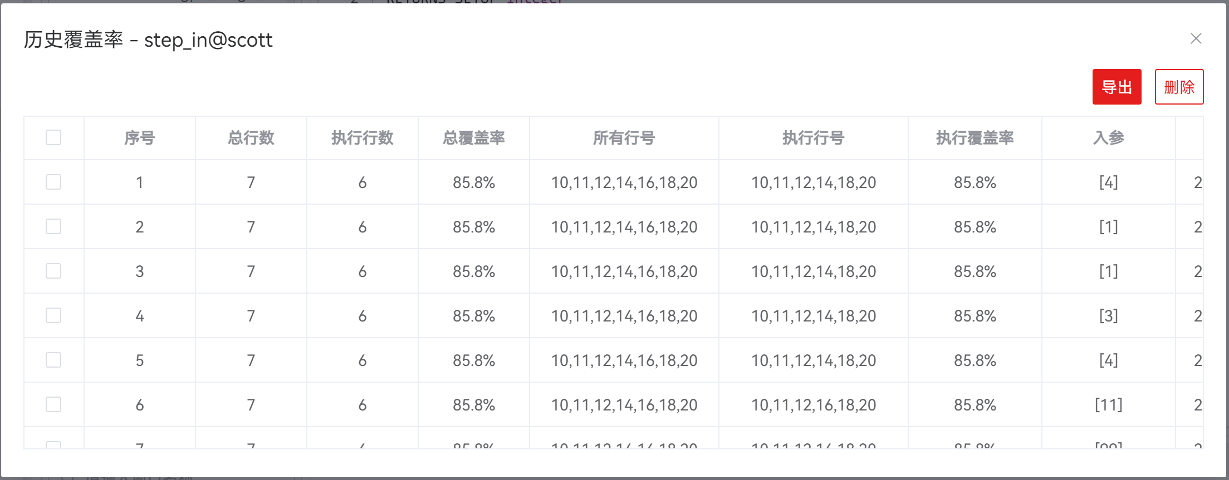Screen dimensions: 1229x480
Task: Click the 执行行号 column header
Action: point(813,138)
